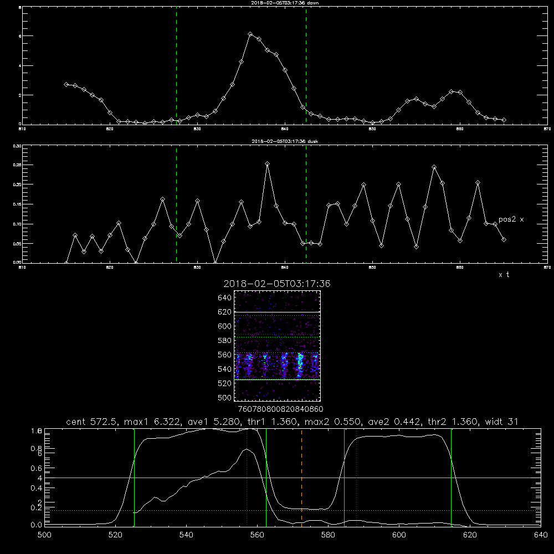Click the green vertical line near 525
The width and height of the screenshot is (554, 554).
pyautogui.click(x=134, y=477)
